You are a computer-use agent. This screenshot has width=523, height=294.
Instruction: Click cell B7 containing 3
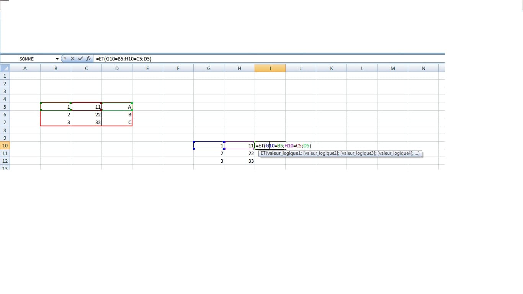pos(56,122)
